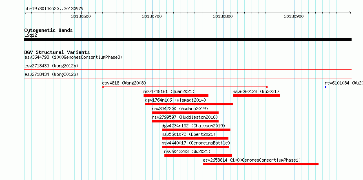This screenshot has height=180, width=363.
Task: Open the nsv2799597 (Huddleston2016) variant bar
Action: [185, 121]
